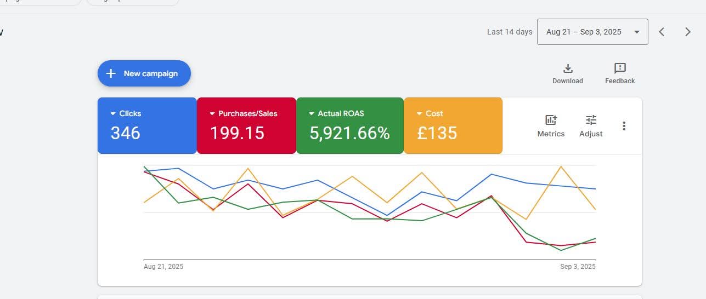Click the Last 14 days label
The image size is (706, 299).
[x=510, y=32]
